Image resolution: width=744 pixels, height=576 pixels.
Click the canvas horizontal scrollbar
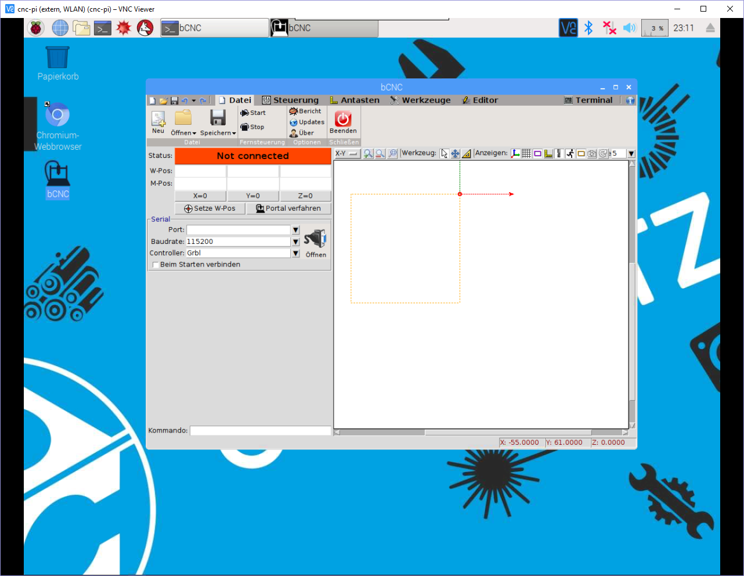(x=481, y=433)
